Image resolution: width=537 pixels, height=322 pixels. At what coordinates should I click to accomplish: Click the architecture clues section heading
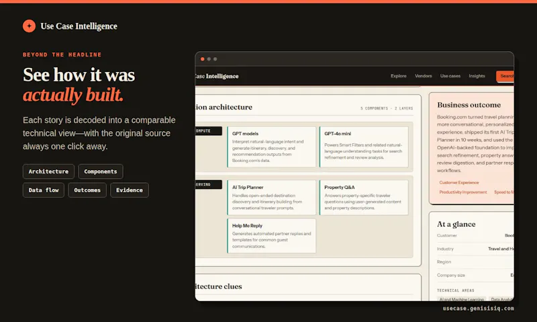[219, 286]
